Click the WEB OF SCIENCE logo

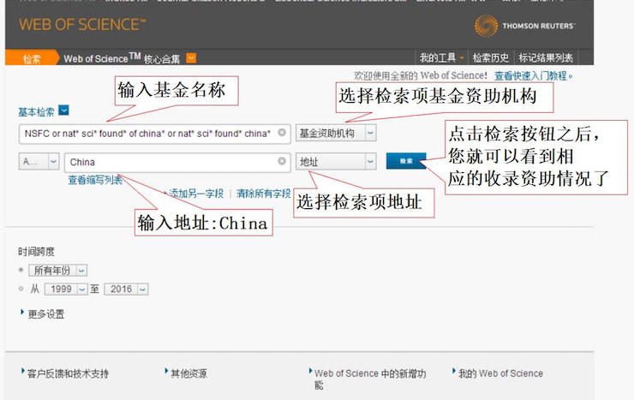[82, 24]
